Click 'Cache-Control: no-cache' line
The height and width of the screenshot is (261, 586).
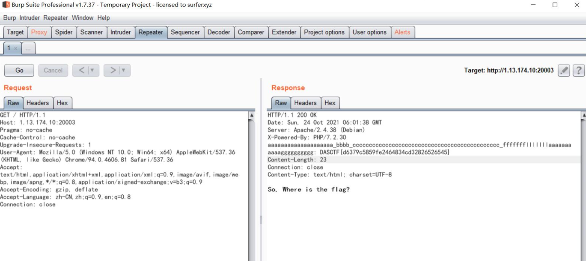pyautogui.click(x=38, y=138)
